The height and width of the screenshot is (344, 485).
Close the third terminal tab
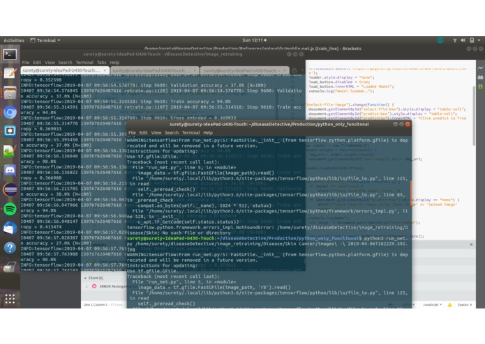point(285,70)
